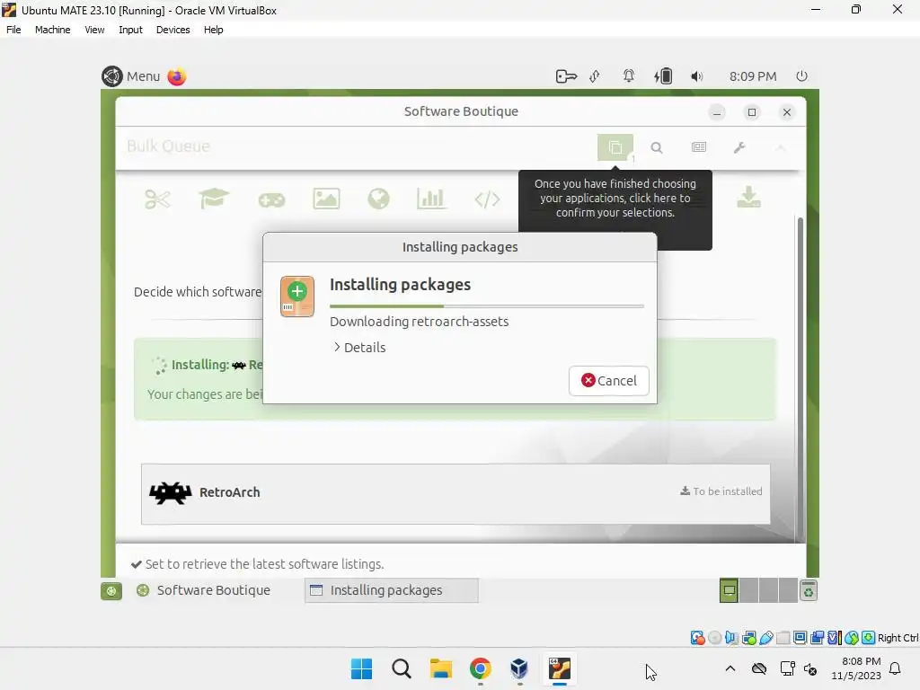Screen dimensions: 920x690
Task: Select the Games controller category
Action: pyautogui.click(x=271, y=200)
